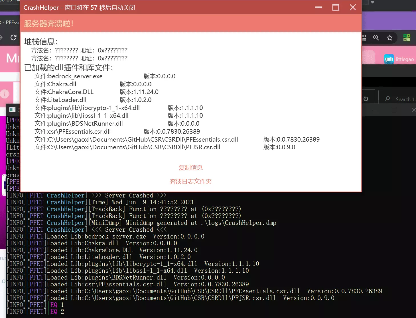The image size is (416, 318).
Task: Select the libcrypto-1_1-x64.dll entry in the dialog
Action: (87, 108)
